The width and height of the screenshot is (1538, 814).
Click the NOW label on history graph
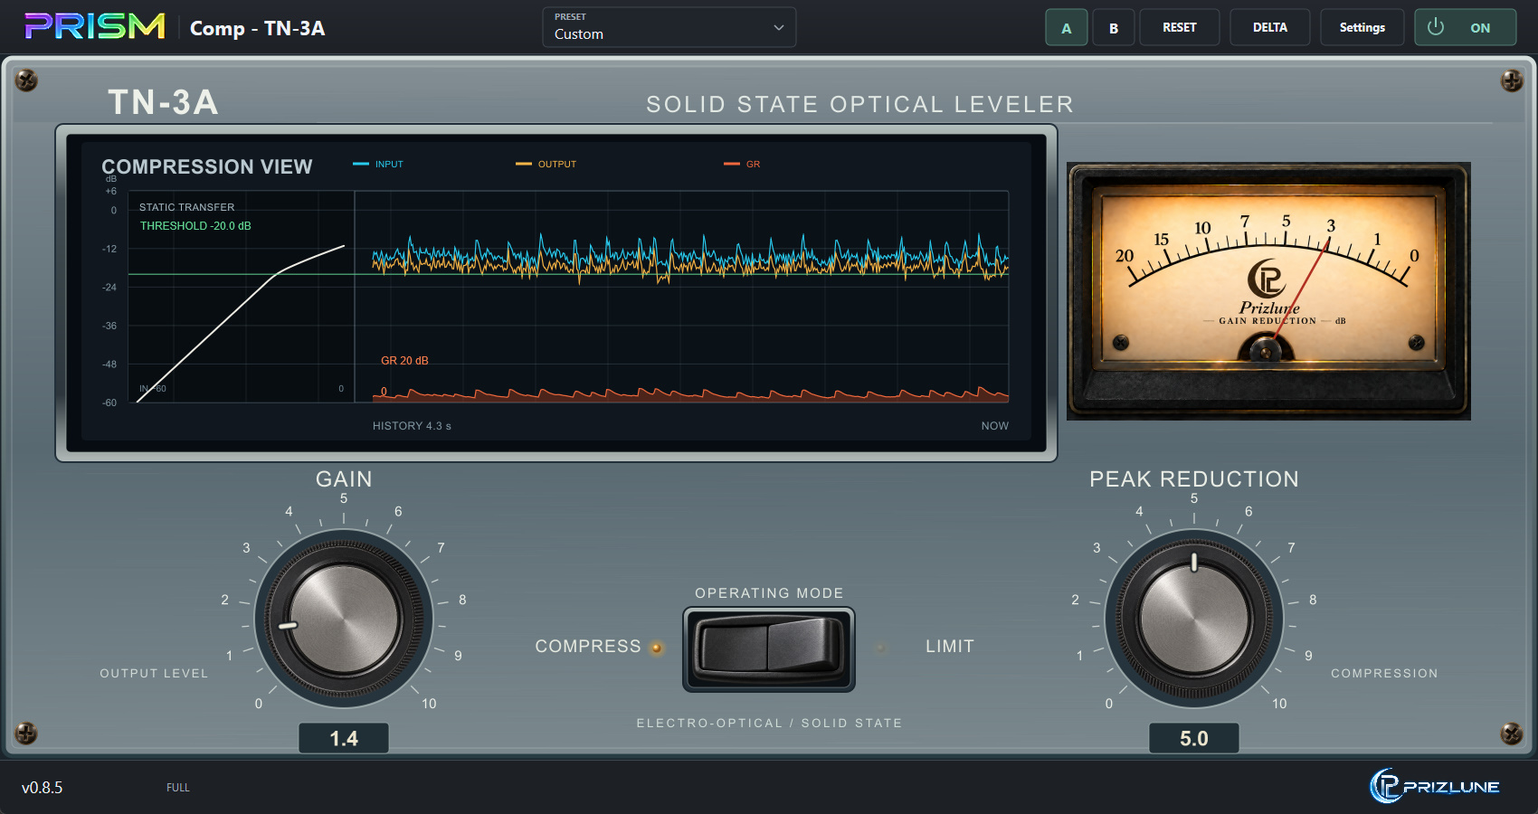[995, 426]
